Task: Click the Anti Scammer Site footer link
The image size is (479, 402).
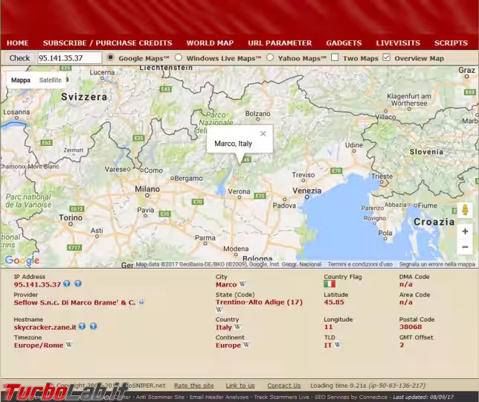Action: [160, 397]
